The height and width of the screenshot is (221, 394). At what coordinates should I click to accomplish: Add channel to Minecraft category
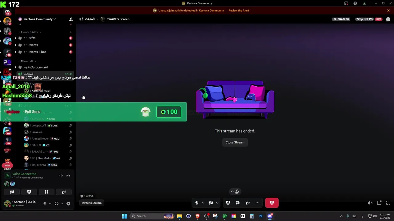point(70,61)
